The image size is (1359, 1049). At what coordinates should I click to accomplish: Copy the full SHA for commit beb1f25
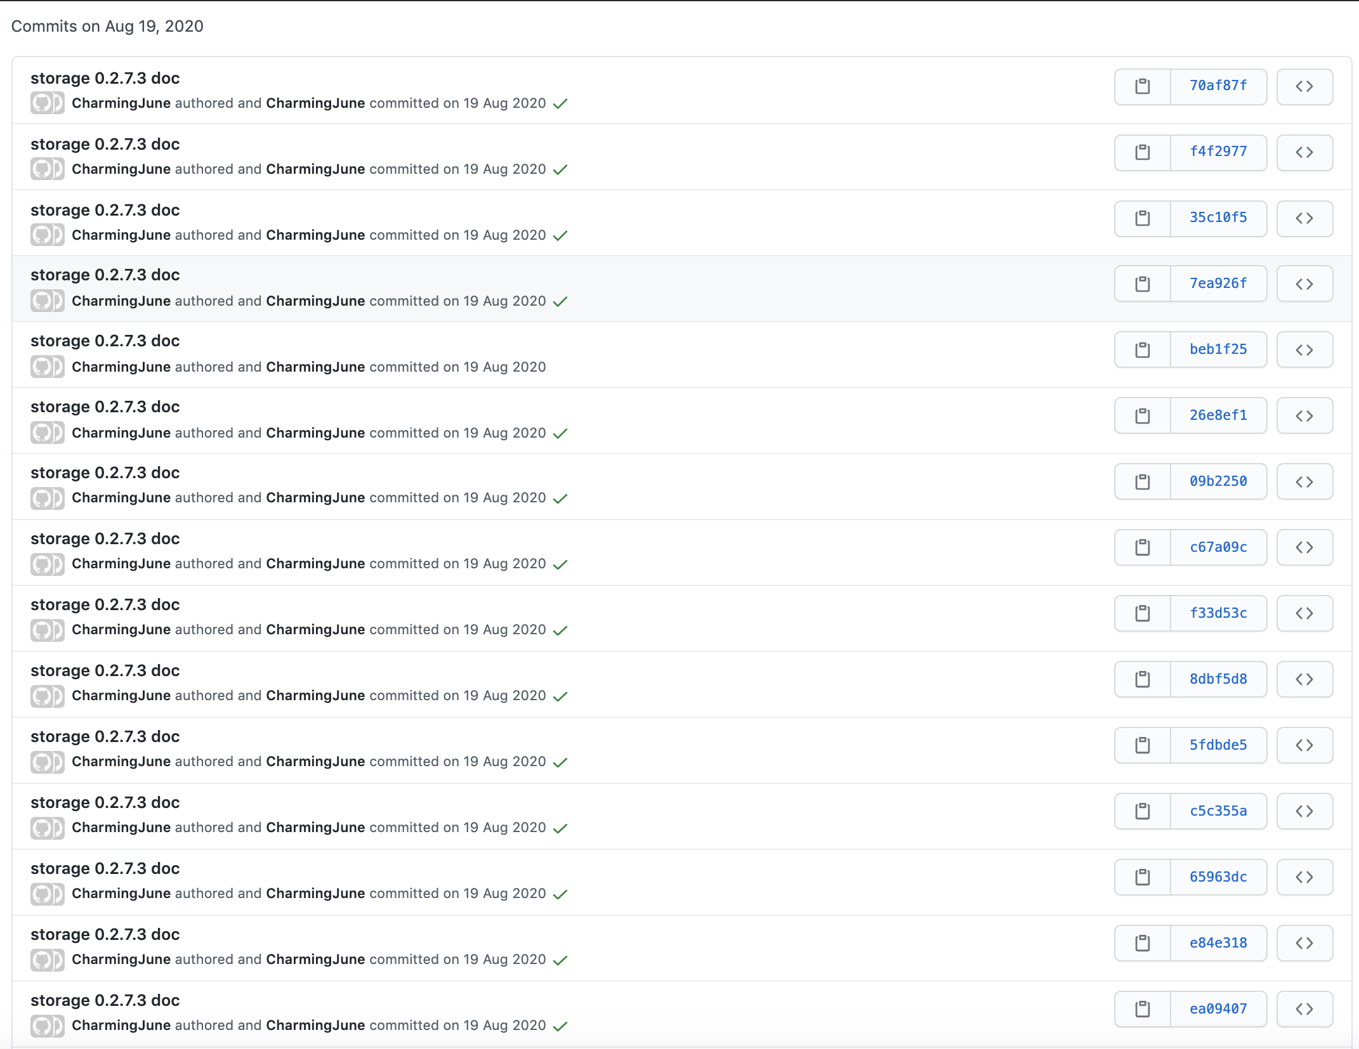pyautogui.click(x=1142, y=349)
